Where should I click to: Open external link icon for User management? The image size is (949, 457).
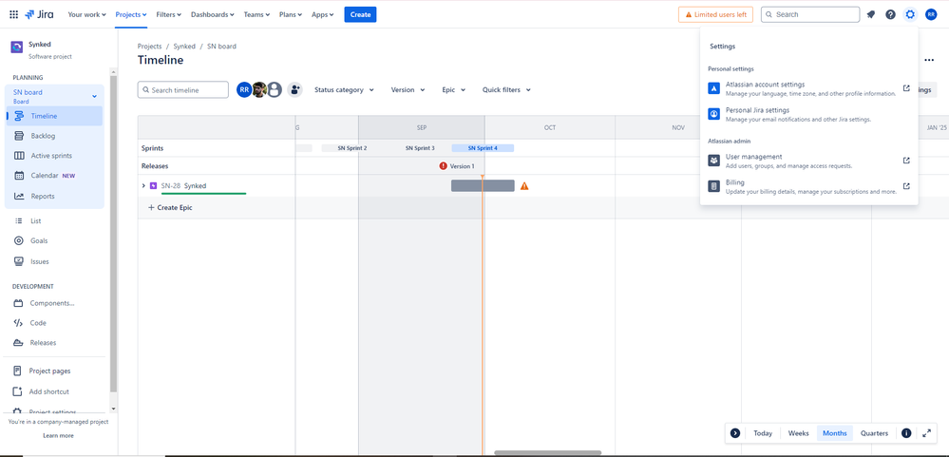906,161
